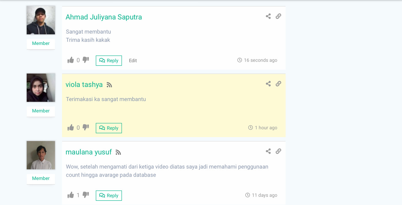Screen dimensions: 402x205
Task: Reply to Ahmad Juliyana Saputra's comment
Action: point(109,61)
